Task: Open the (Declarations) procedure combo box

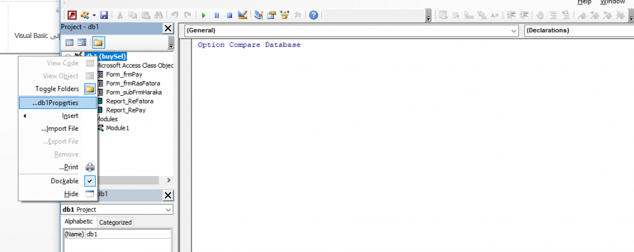Action: pyautogui.click(x=579, y=30)
